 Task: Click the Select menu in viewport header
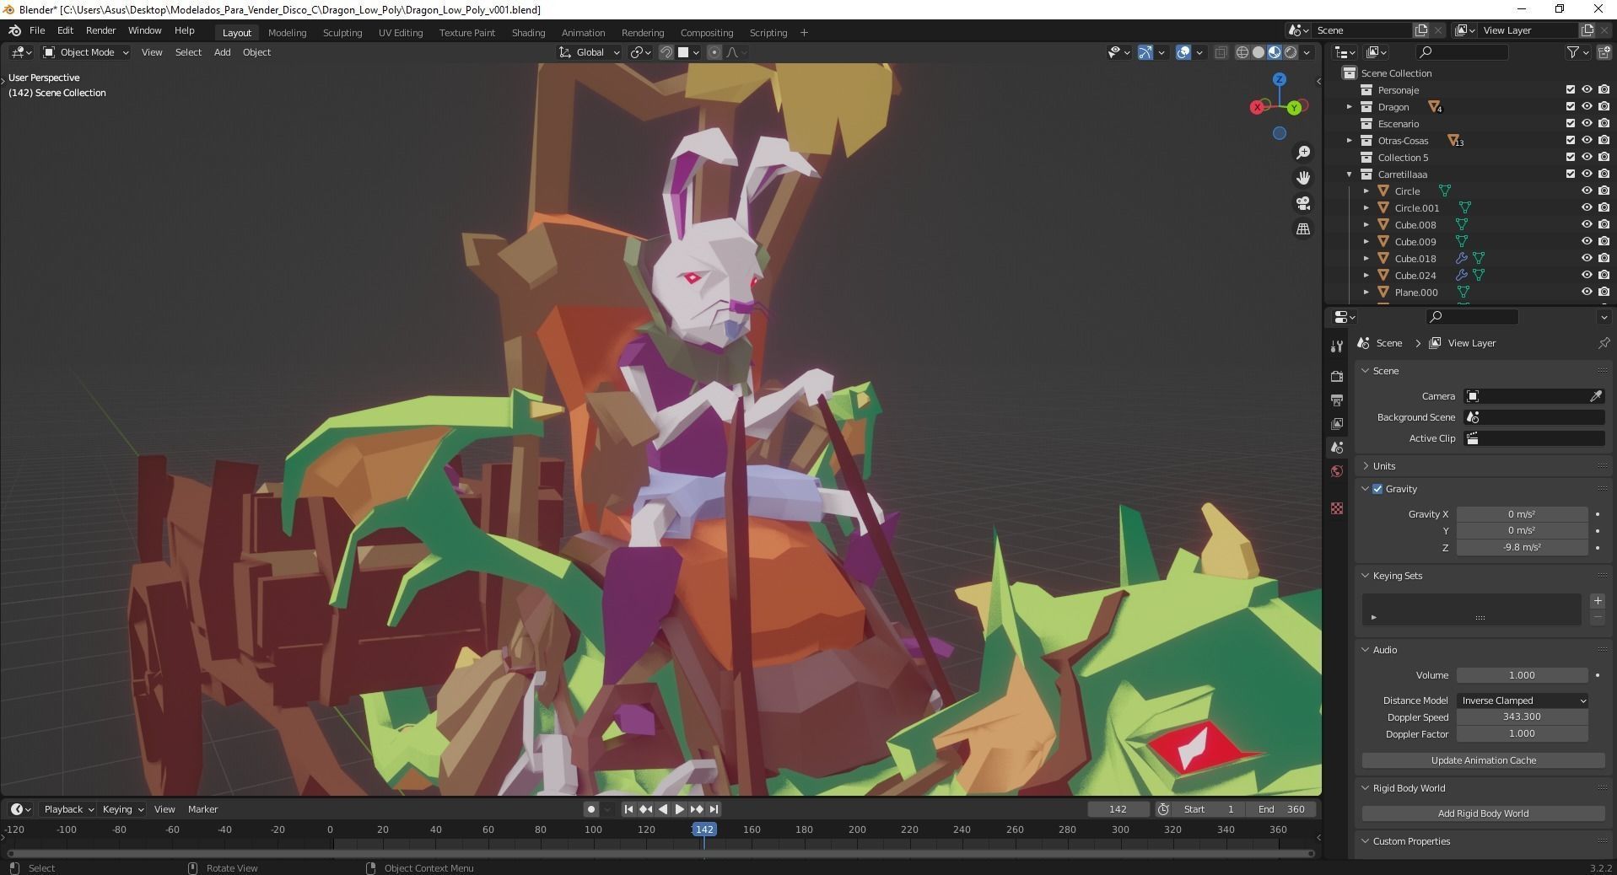point(188,52)
